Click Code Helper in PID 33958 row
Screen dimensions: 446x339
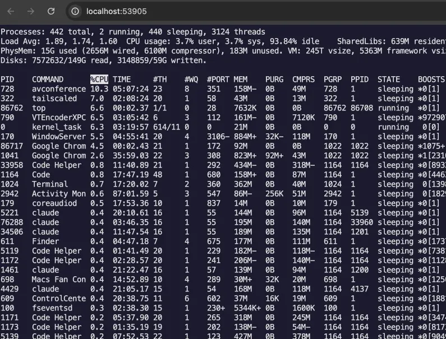click(x=57, y=165)
